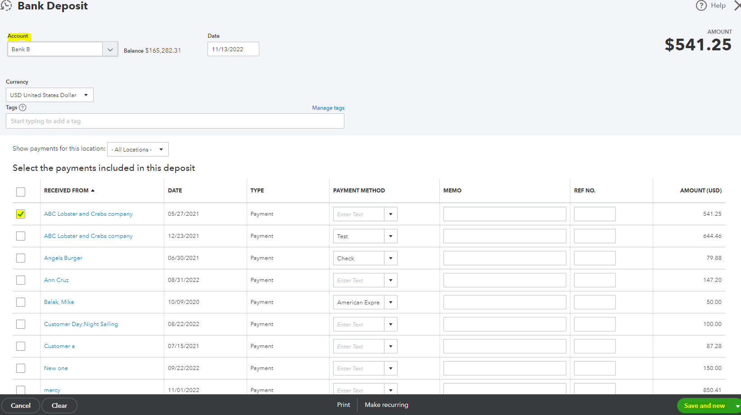The width and height of the screenshot is (741, 415).
Task: Toggle the select-all payments checkbox
Action: coord(21,192)
